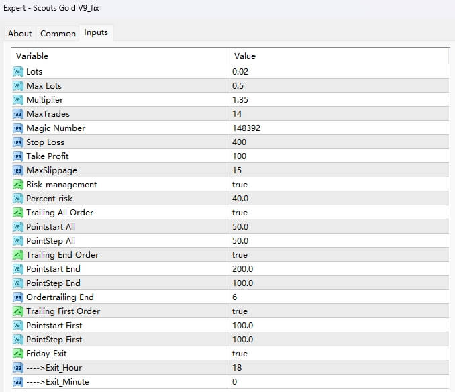
Task: Click the Multiplier row icon
Action: click(18, 99)
